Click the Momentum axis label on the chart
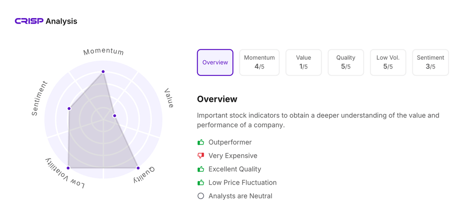Screen dimensions: 474x219 (103, 51)
